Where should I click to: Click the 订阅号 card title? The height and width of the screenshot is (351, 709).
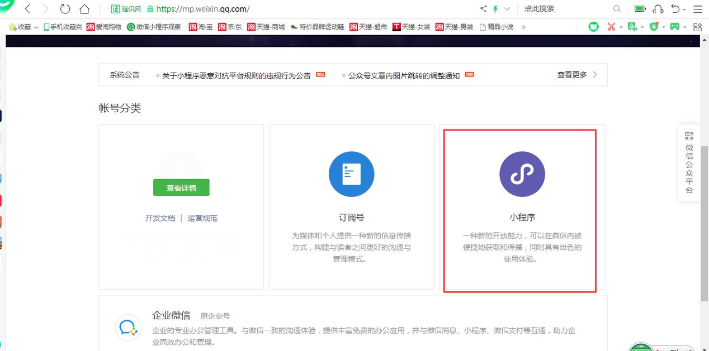[351, 217]
